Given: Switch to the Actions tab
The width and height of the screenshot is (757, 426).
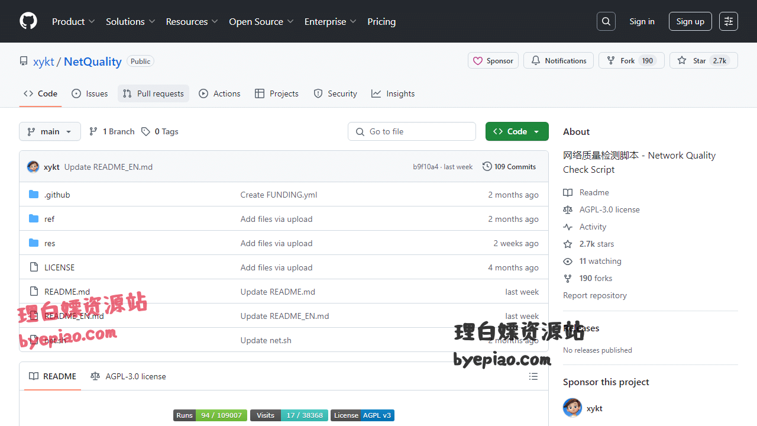Looking at the screenshot, I should coord(220,93).
